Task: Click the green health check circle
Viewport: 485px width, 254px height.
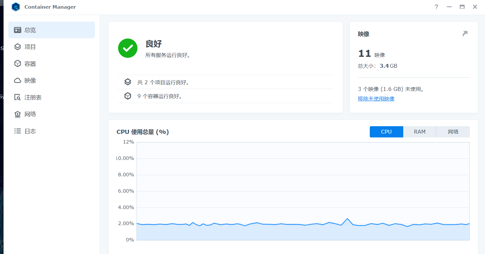Action: coord(128,48)
